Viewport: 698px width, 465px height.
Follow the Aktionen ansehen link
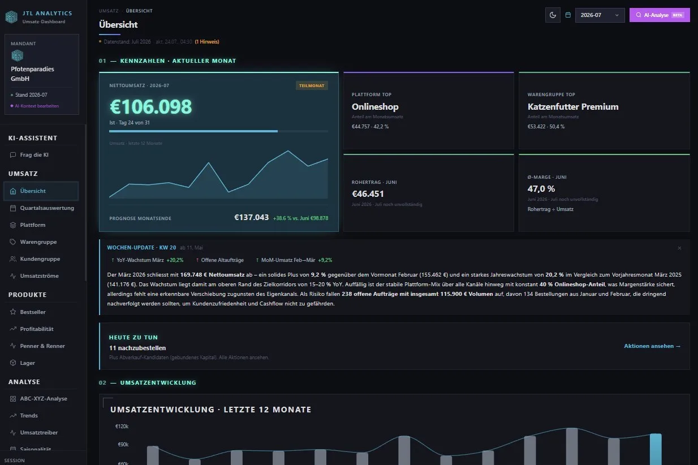tap(652, 346)
